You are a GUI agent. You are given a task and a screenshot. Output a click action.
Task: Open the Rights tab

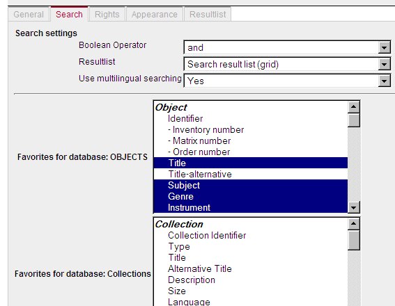[x=107, y=15]
